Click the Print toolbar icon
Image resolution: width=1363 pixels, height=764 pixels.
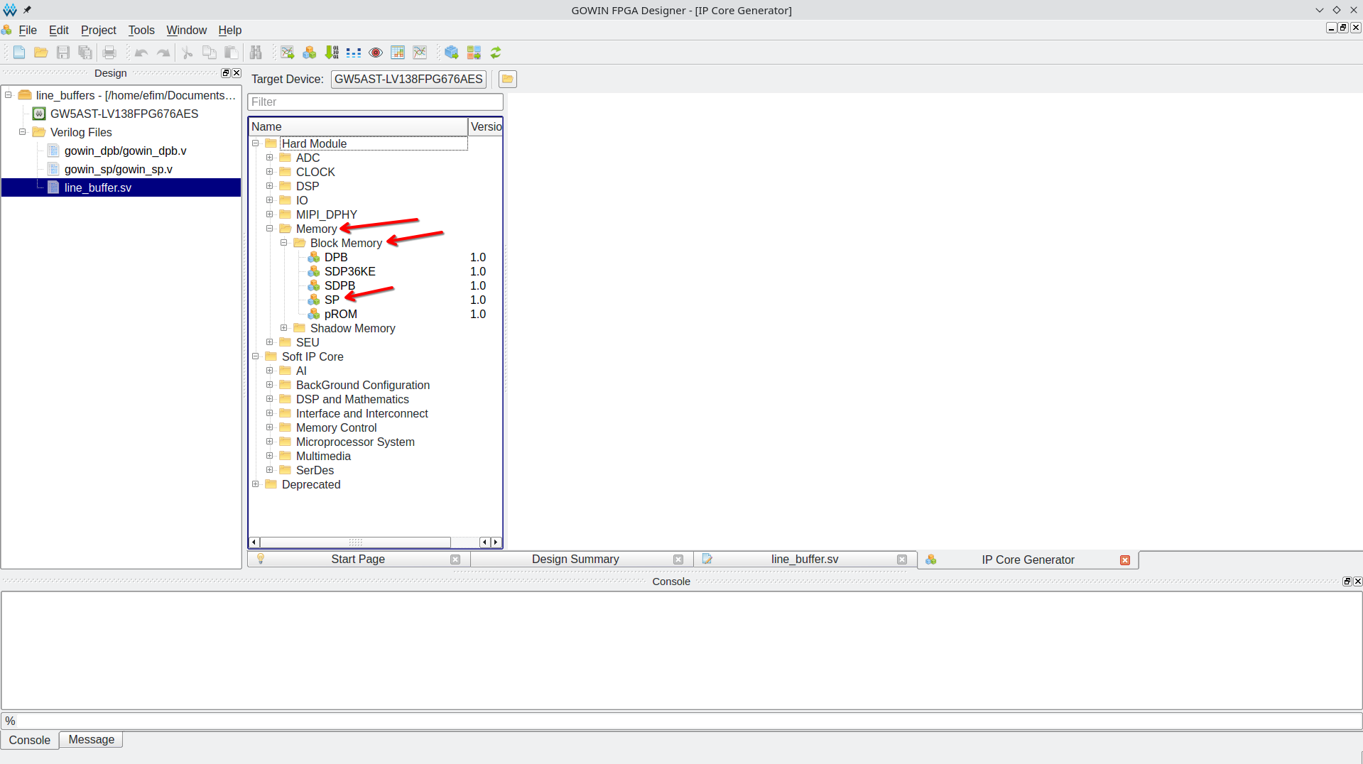(109, 53)
